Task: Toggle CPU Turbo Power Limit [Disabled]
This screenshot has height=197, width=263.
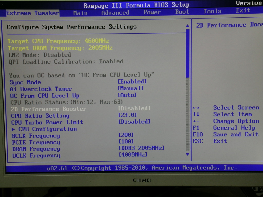Action: (134, 122)
